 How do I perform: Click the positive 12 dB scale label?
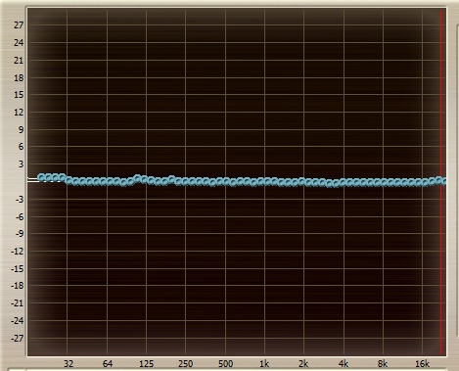(19, 113)
